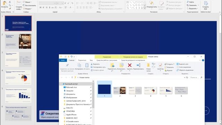The image size is (222, 125).
Task: Select file thumbnail 1 in Explorer
Action: click(x=104, y=89)
